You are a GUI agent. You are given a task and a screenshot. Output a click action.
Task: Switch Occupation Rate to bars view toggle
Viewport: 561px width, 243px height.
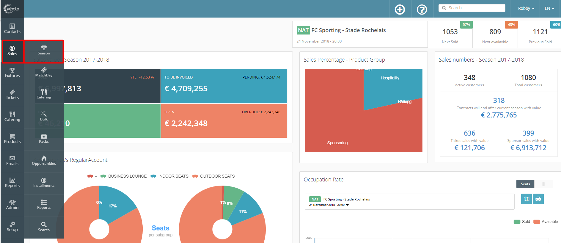coord(544,184)
